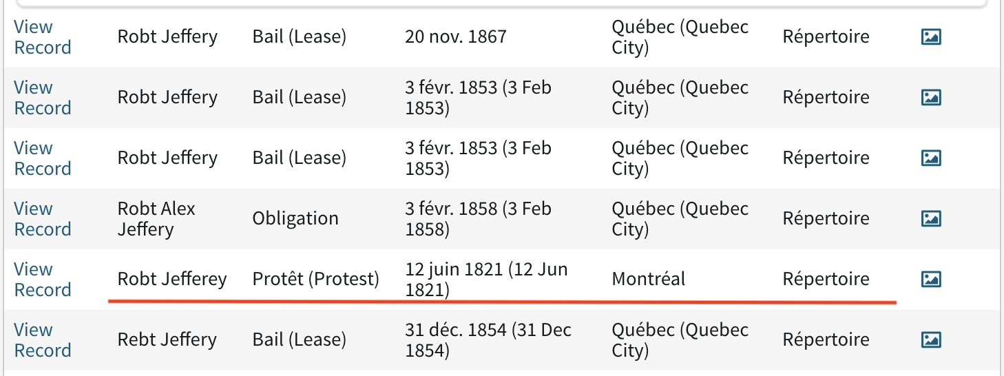Click the Protêt (Protest) record type
1004x376 pixels.
[x=316, y=279]
